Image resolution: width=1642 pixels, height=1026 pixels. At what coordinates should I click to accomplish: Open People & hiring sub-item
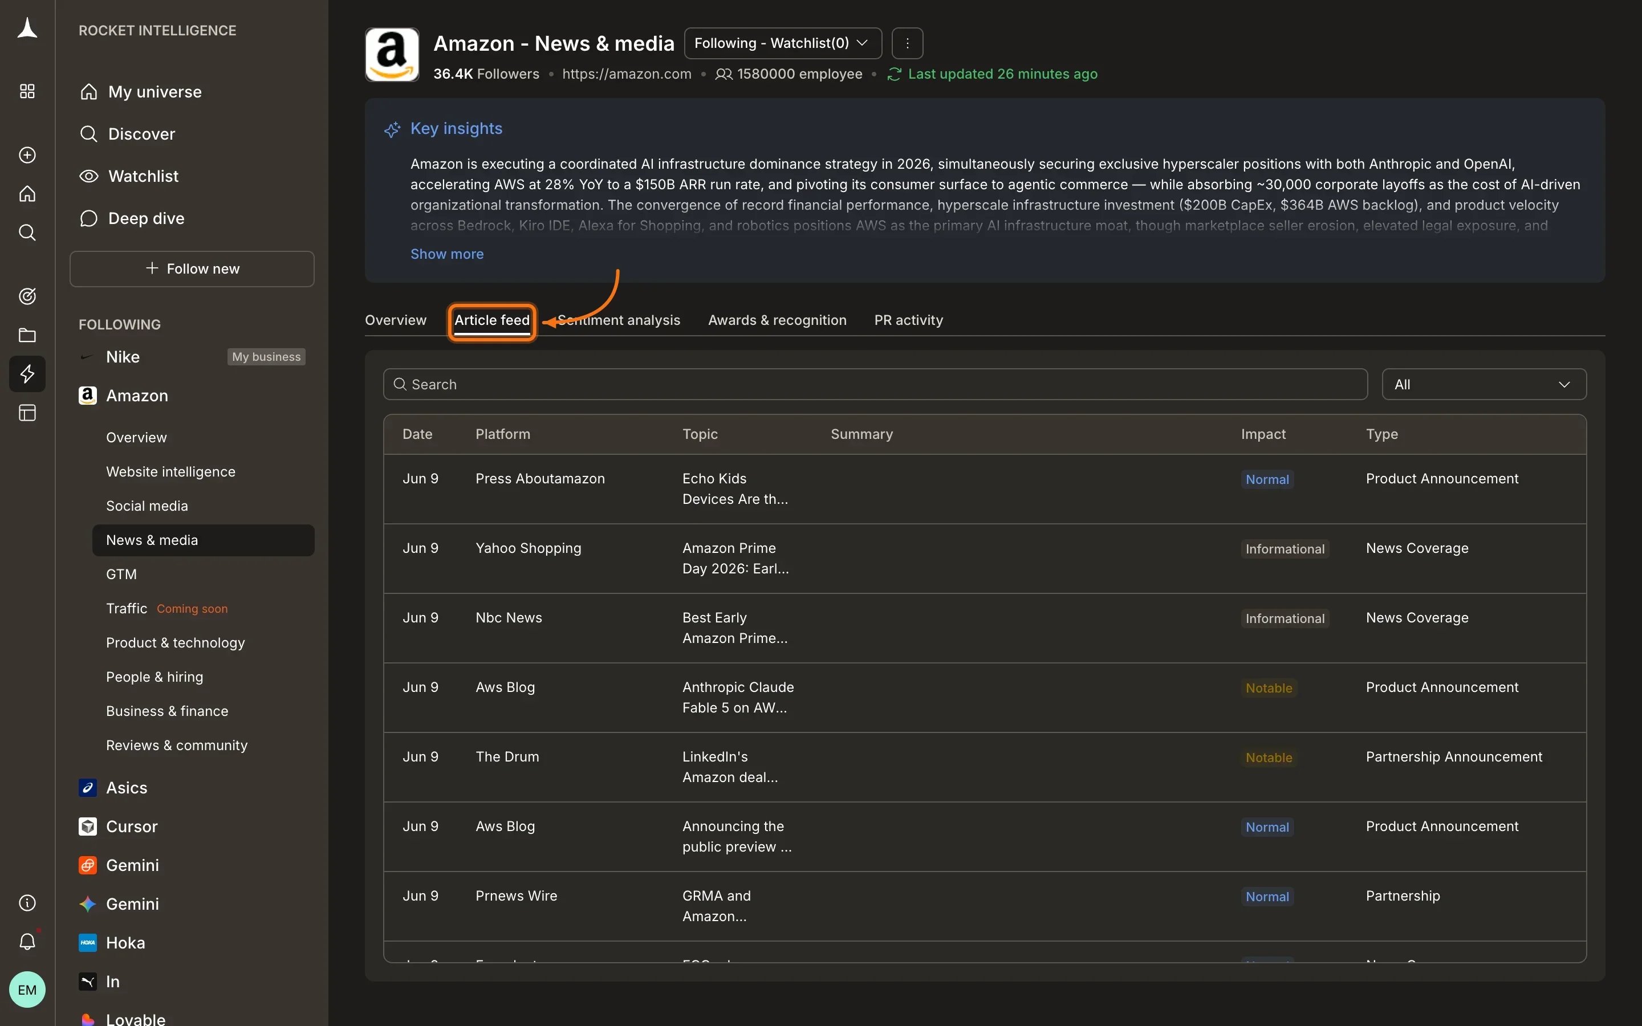154,677
